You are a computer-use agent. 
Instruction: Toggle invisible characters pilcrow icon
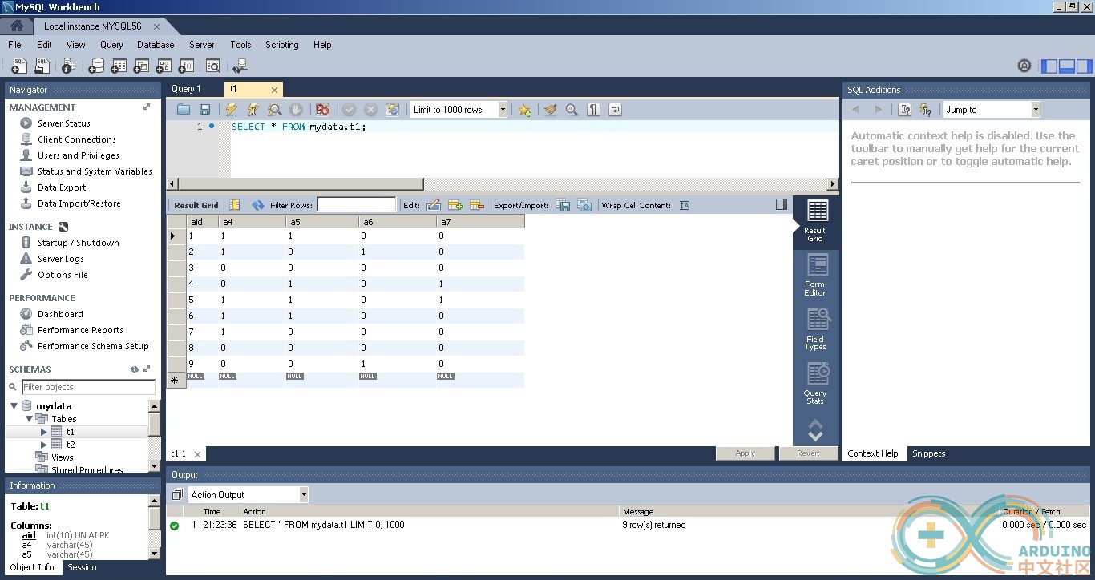(593, 110)
